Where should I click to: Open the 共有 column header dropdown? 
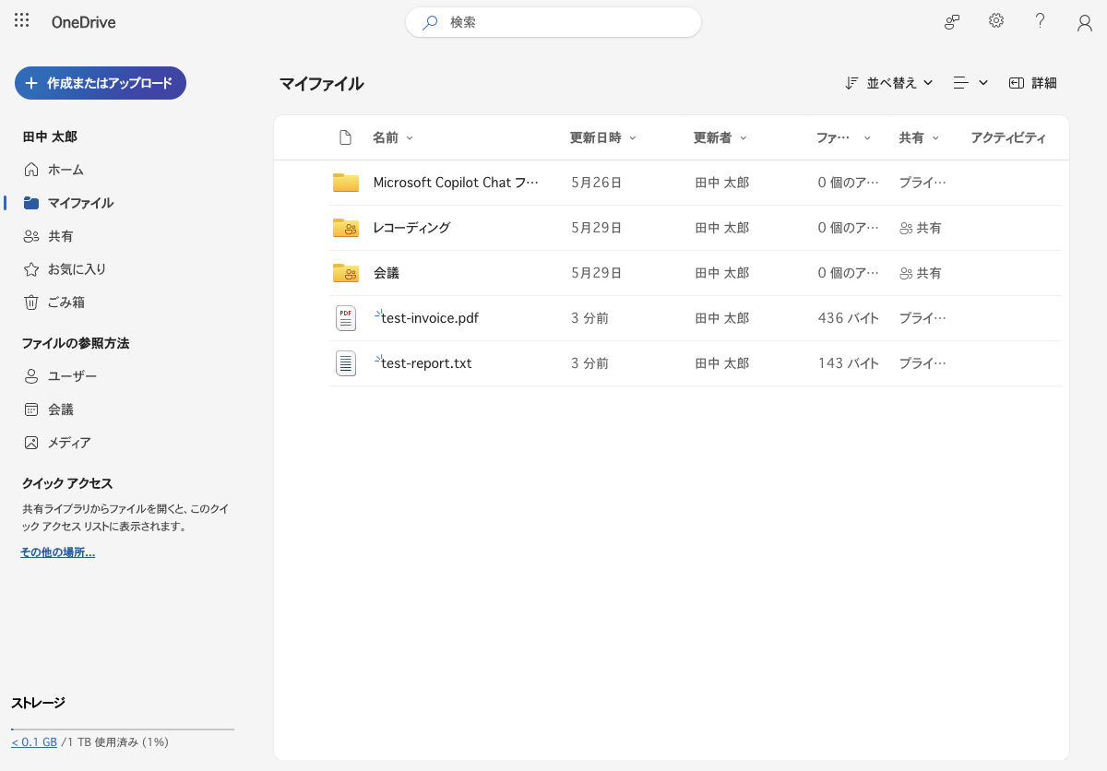click(x=920, y=138)
